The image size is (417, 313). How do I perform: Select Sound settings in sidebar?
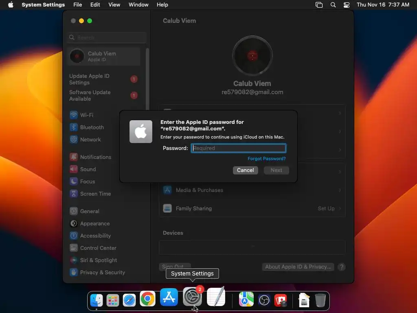click(x=83, y=169)
